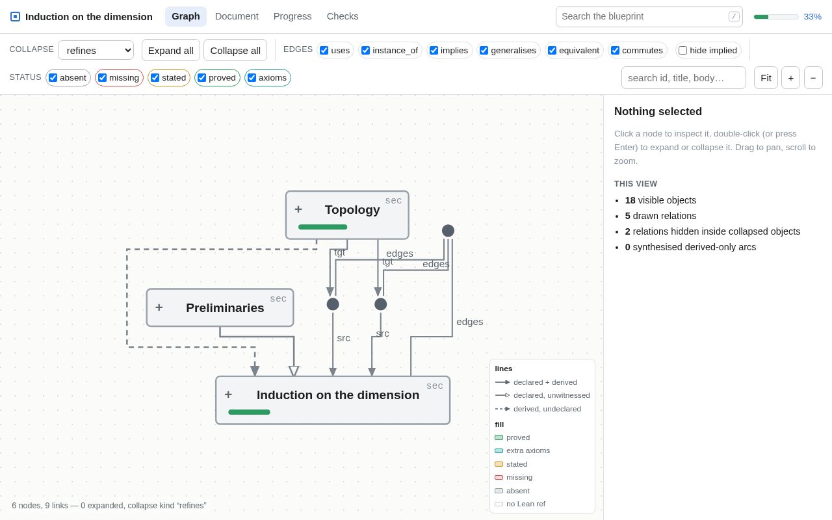Enable the hide implied option
Screen dimensions: 832x520
pyautogui.click(x=682, y=50)
